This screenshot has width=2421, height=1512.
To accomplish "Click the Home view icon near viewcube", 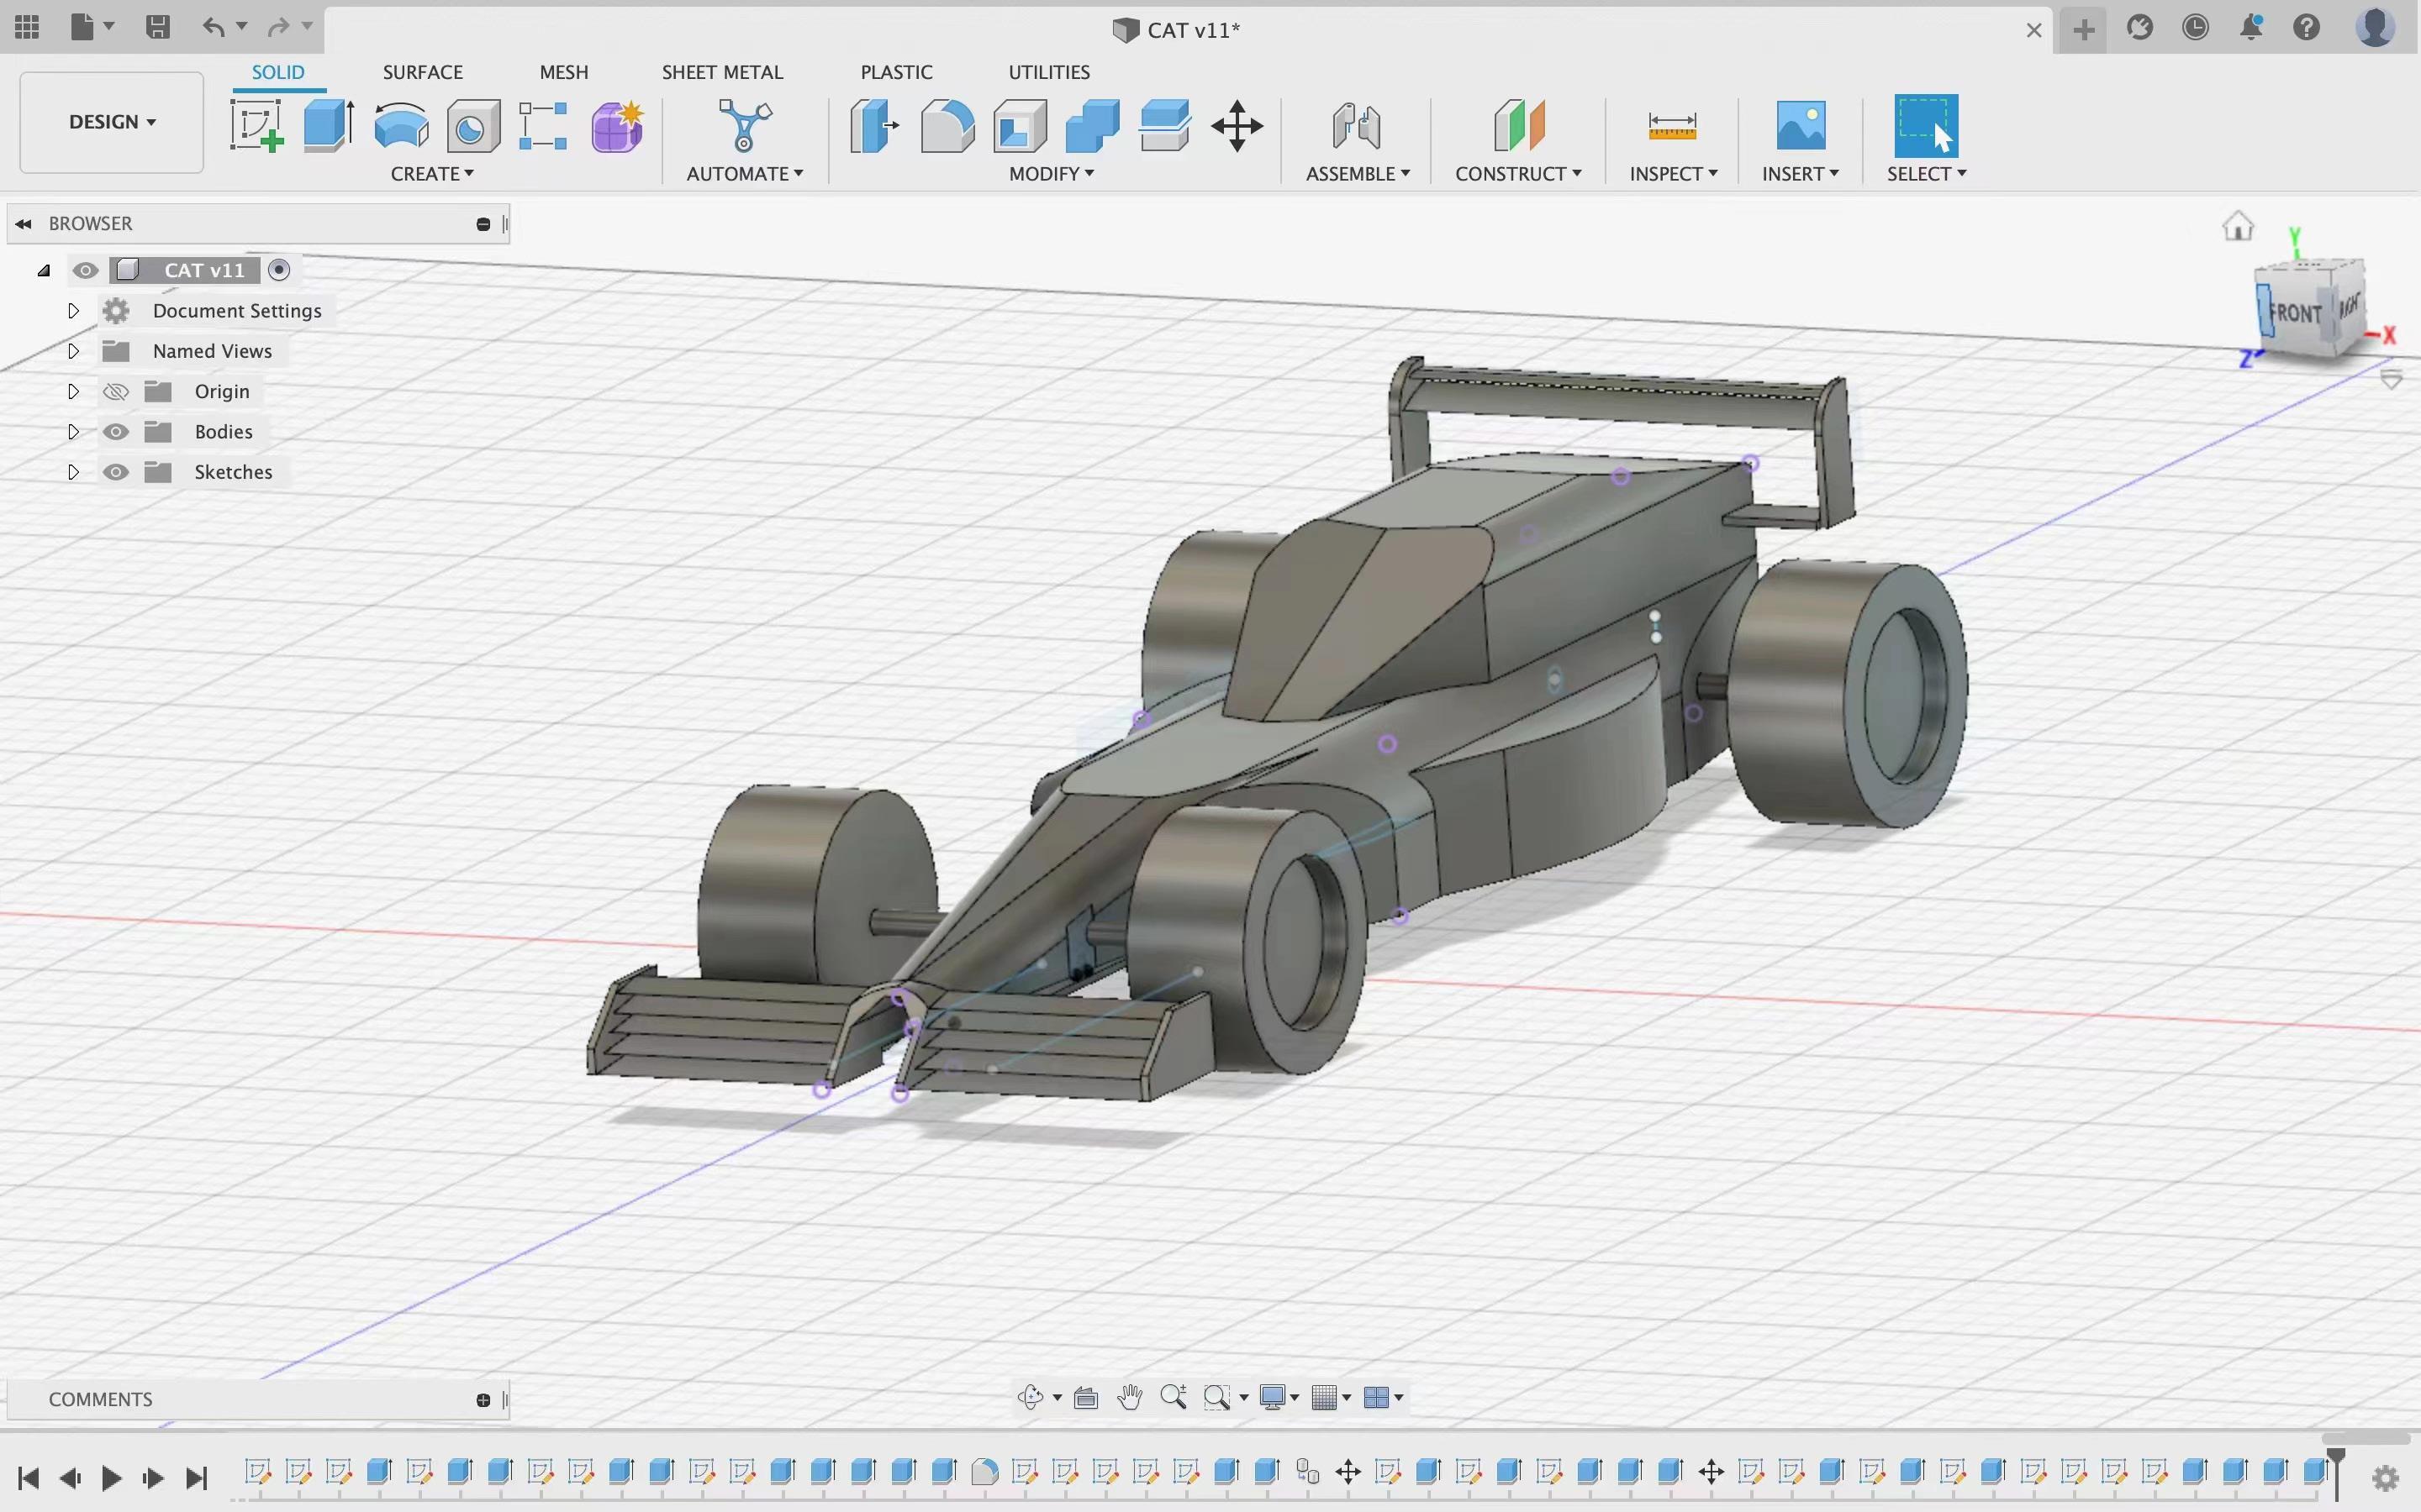I will (2237, 227).
